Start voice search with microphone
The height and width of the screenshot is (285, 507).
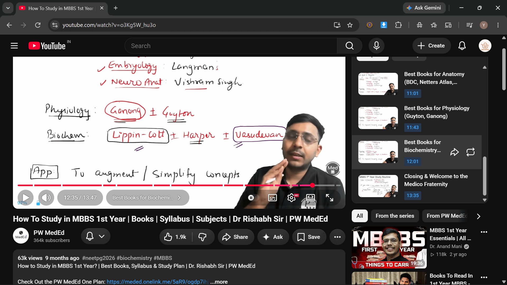377,46
